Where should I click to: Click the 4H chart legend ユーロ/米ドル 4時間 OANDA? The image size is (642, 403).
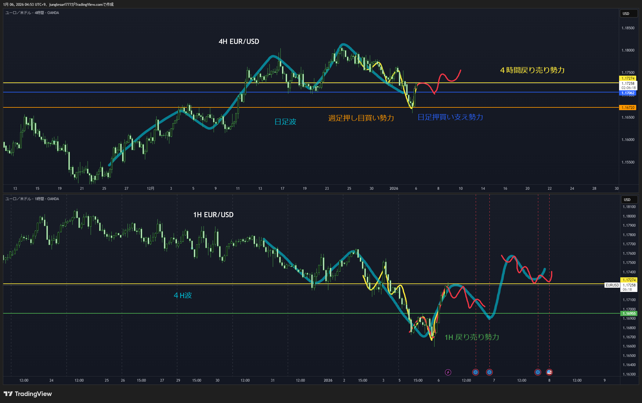[32, 13]
